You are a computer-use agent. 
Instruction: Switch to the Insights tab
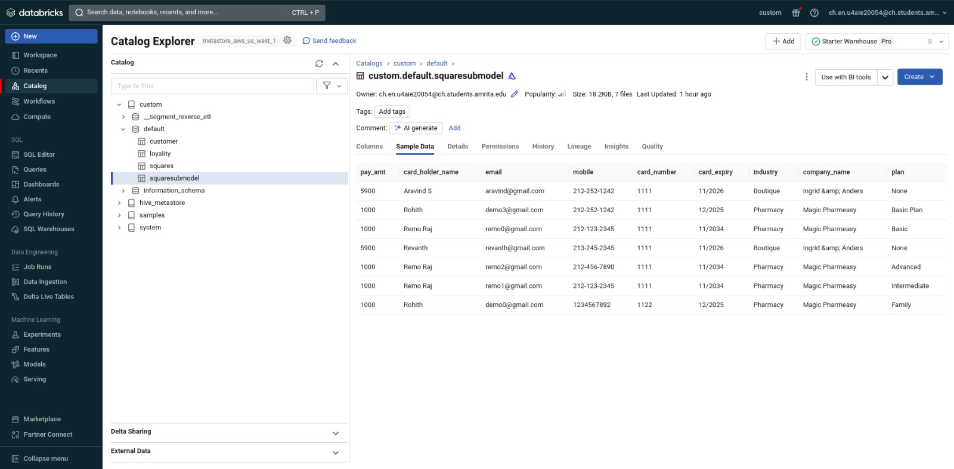tap(617, 147)
